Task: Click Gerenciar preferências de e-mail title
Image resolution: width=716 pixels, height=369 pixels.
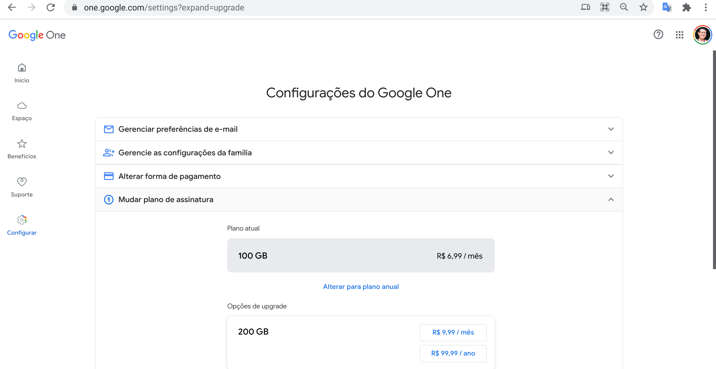Action: coord(178,129)
